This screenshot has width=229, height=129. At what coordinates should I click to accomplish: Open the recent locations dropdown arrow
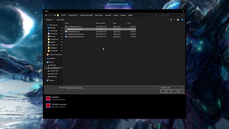[53, 15]
